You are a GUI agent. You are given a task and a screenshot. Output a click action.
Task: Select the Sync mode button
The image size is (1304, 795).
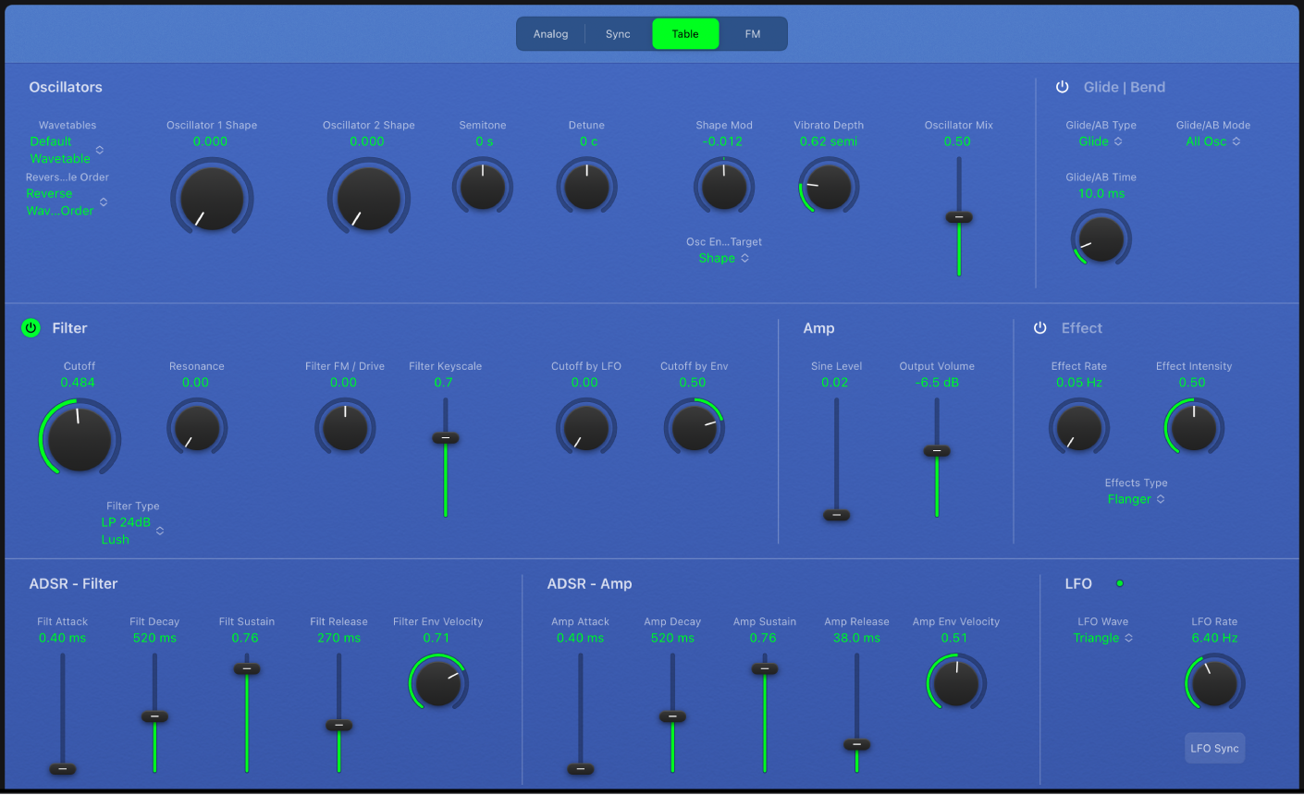tap(618, 34)
